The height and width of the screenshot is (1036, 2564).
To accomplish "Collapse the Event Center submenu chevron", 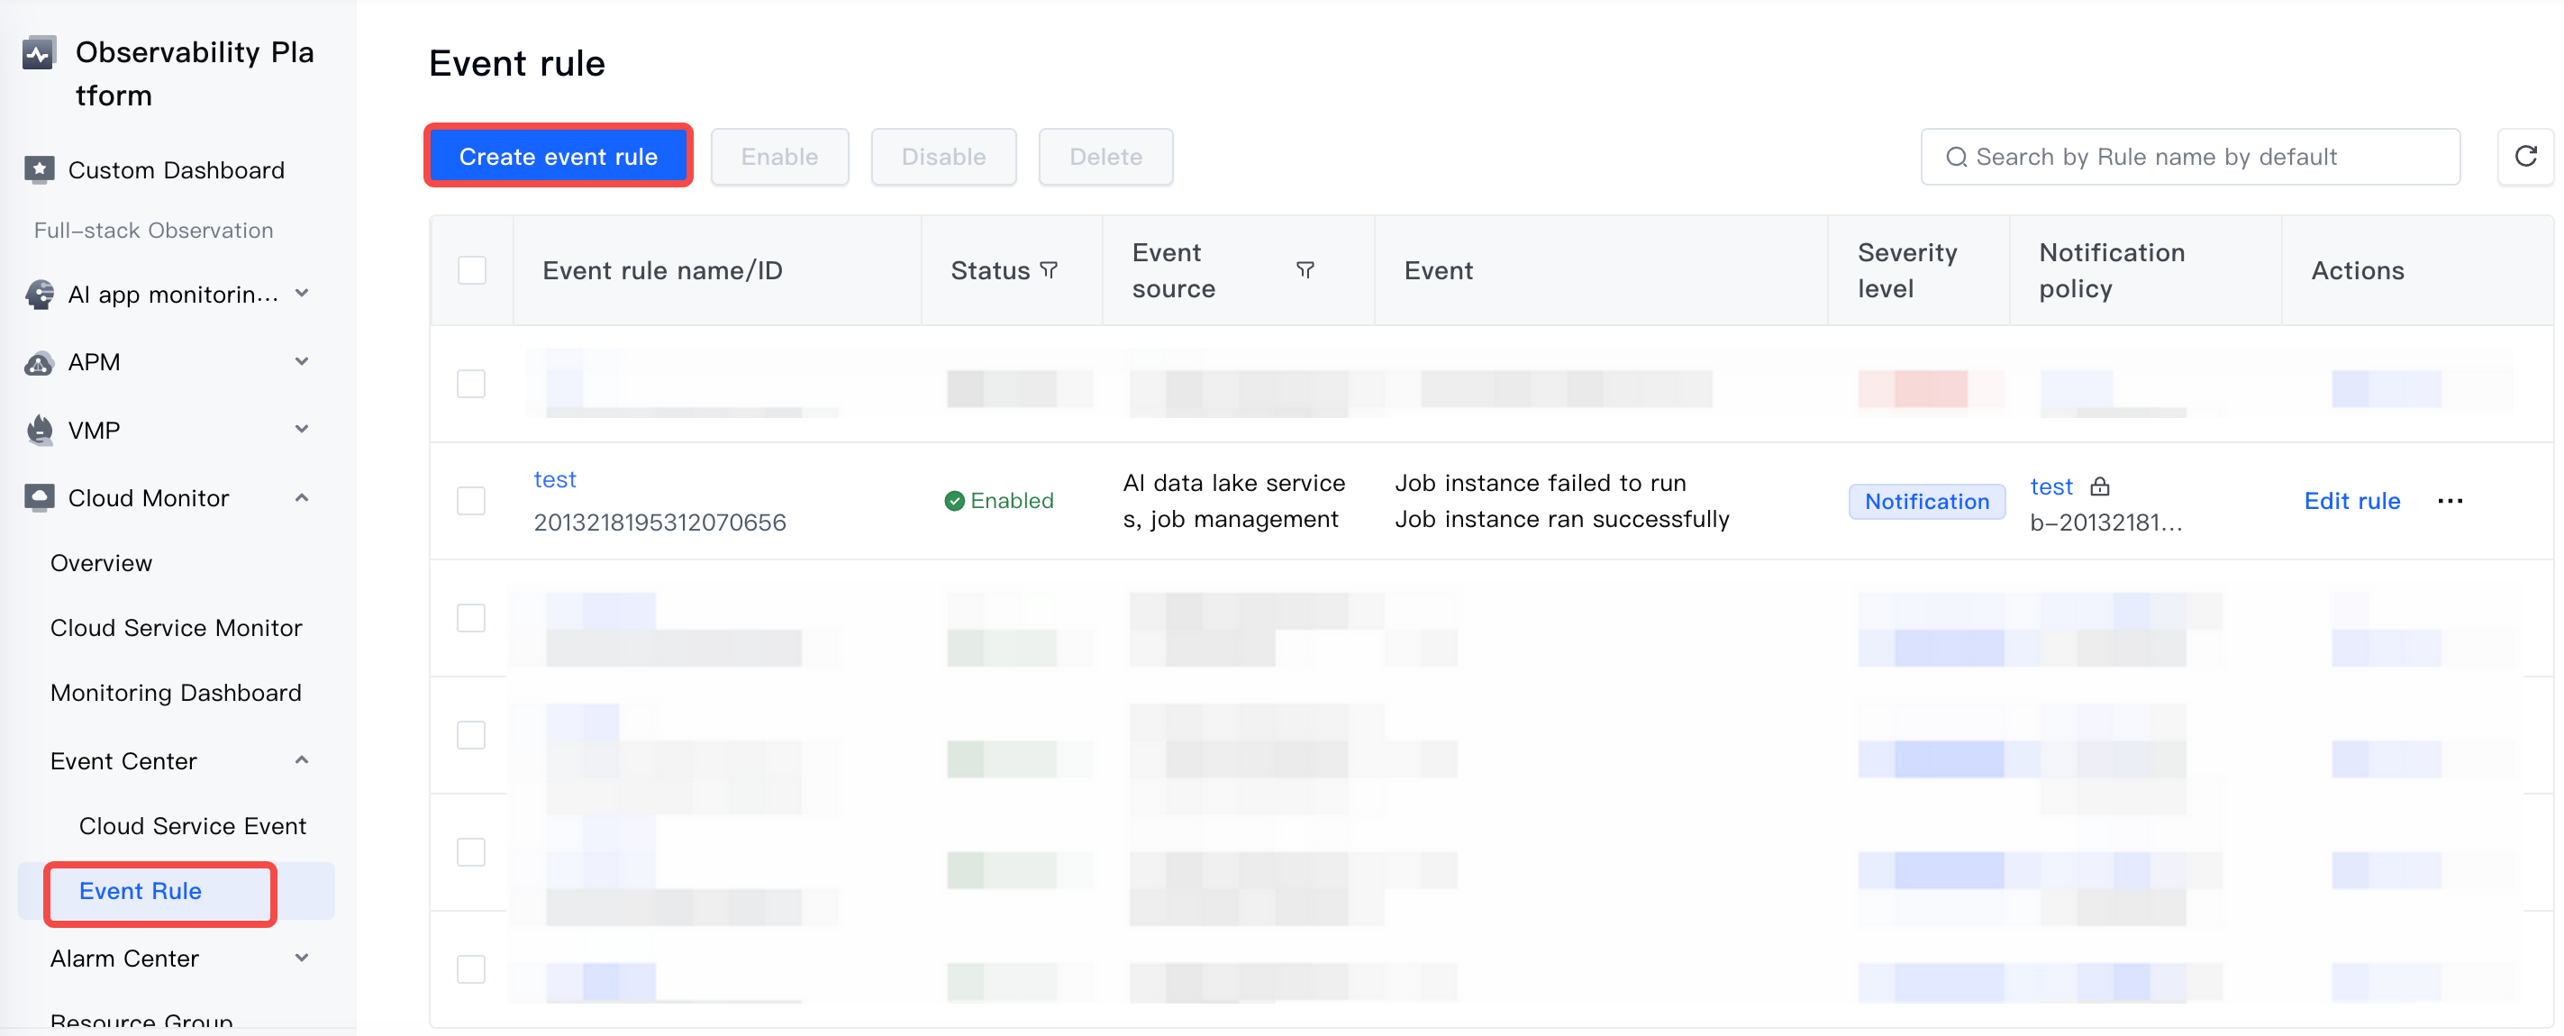I will pos(302,760).
